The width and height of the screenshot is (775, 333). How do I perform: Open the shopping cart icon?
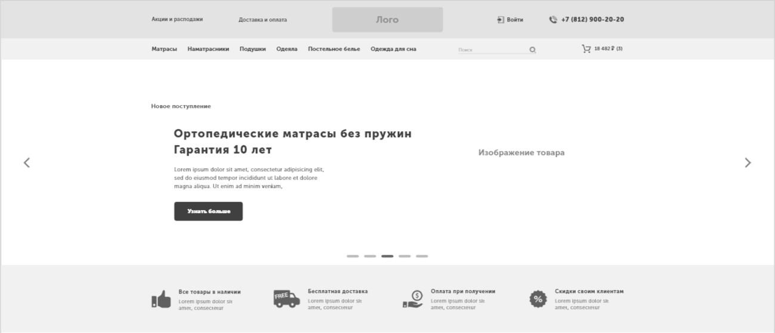586,49
